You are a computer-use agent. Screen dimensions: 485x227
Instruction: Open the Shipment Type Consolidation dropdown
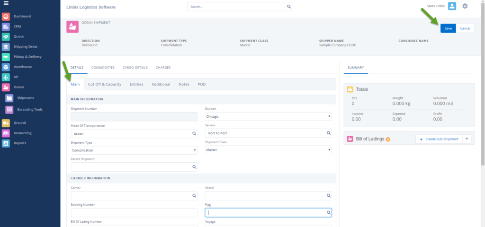pyautogui.click(x=134, y=150)
